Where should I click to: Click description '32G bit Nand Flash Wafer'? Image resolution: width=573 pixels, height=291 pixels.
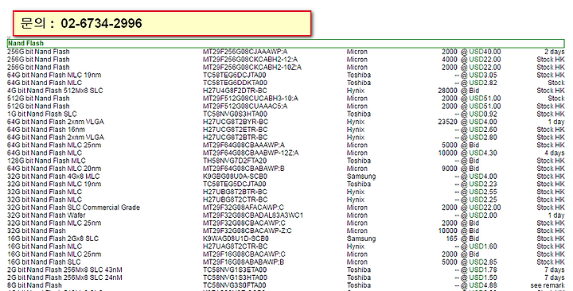(46, 215)
